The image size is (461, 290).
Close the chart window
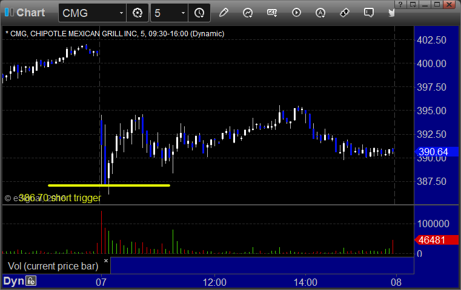pyautogui.click(x=449, y=4)
